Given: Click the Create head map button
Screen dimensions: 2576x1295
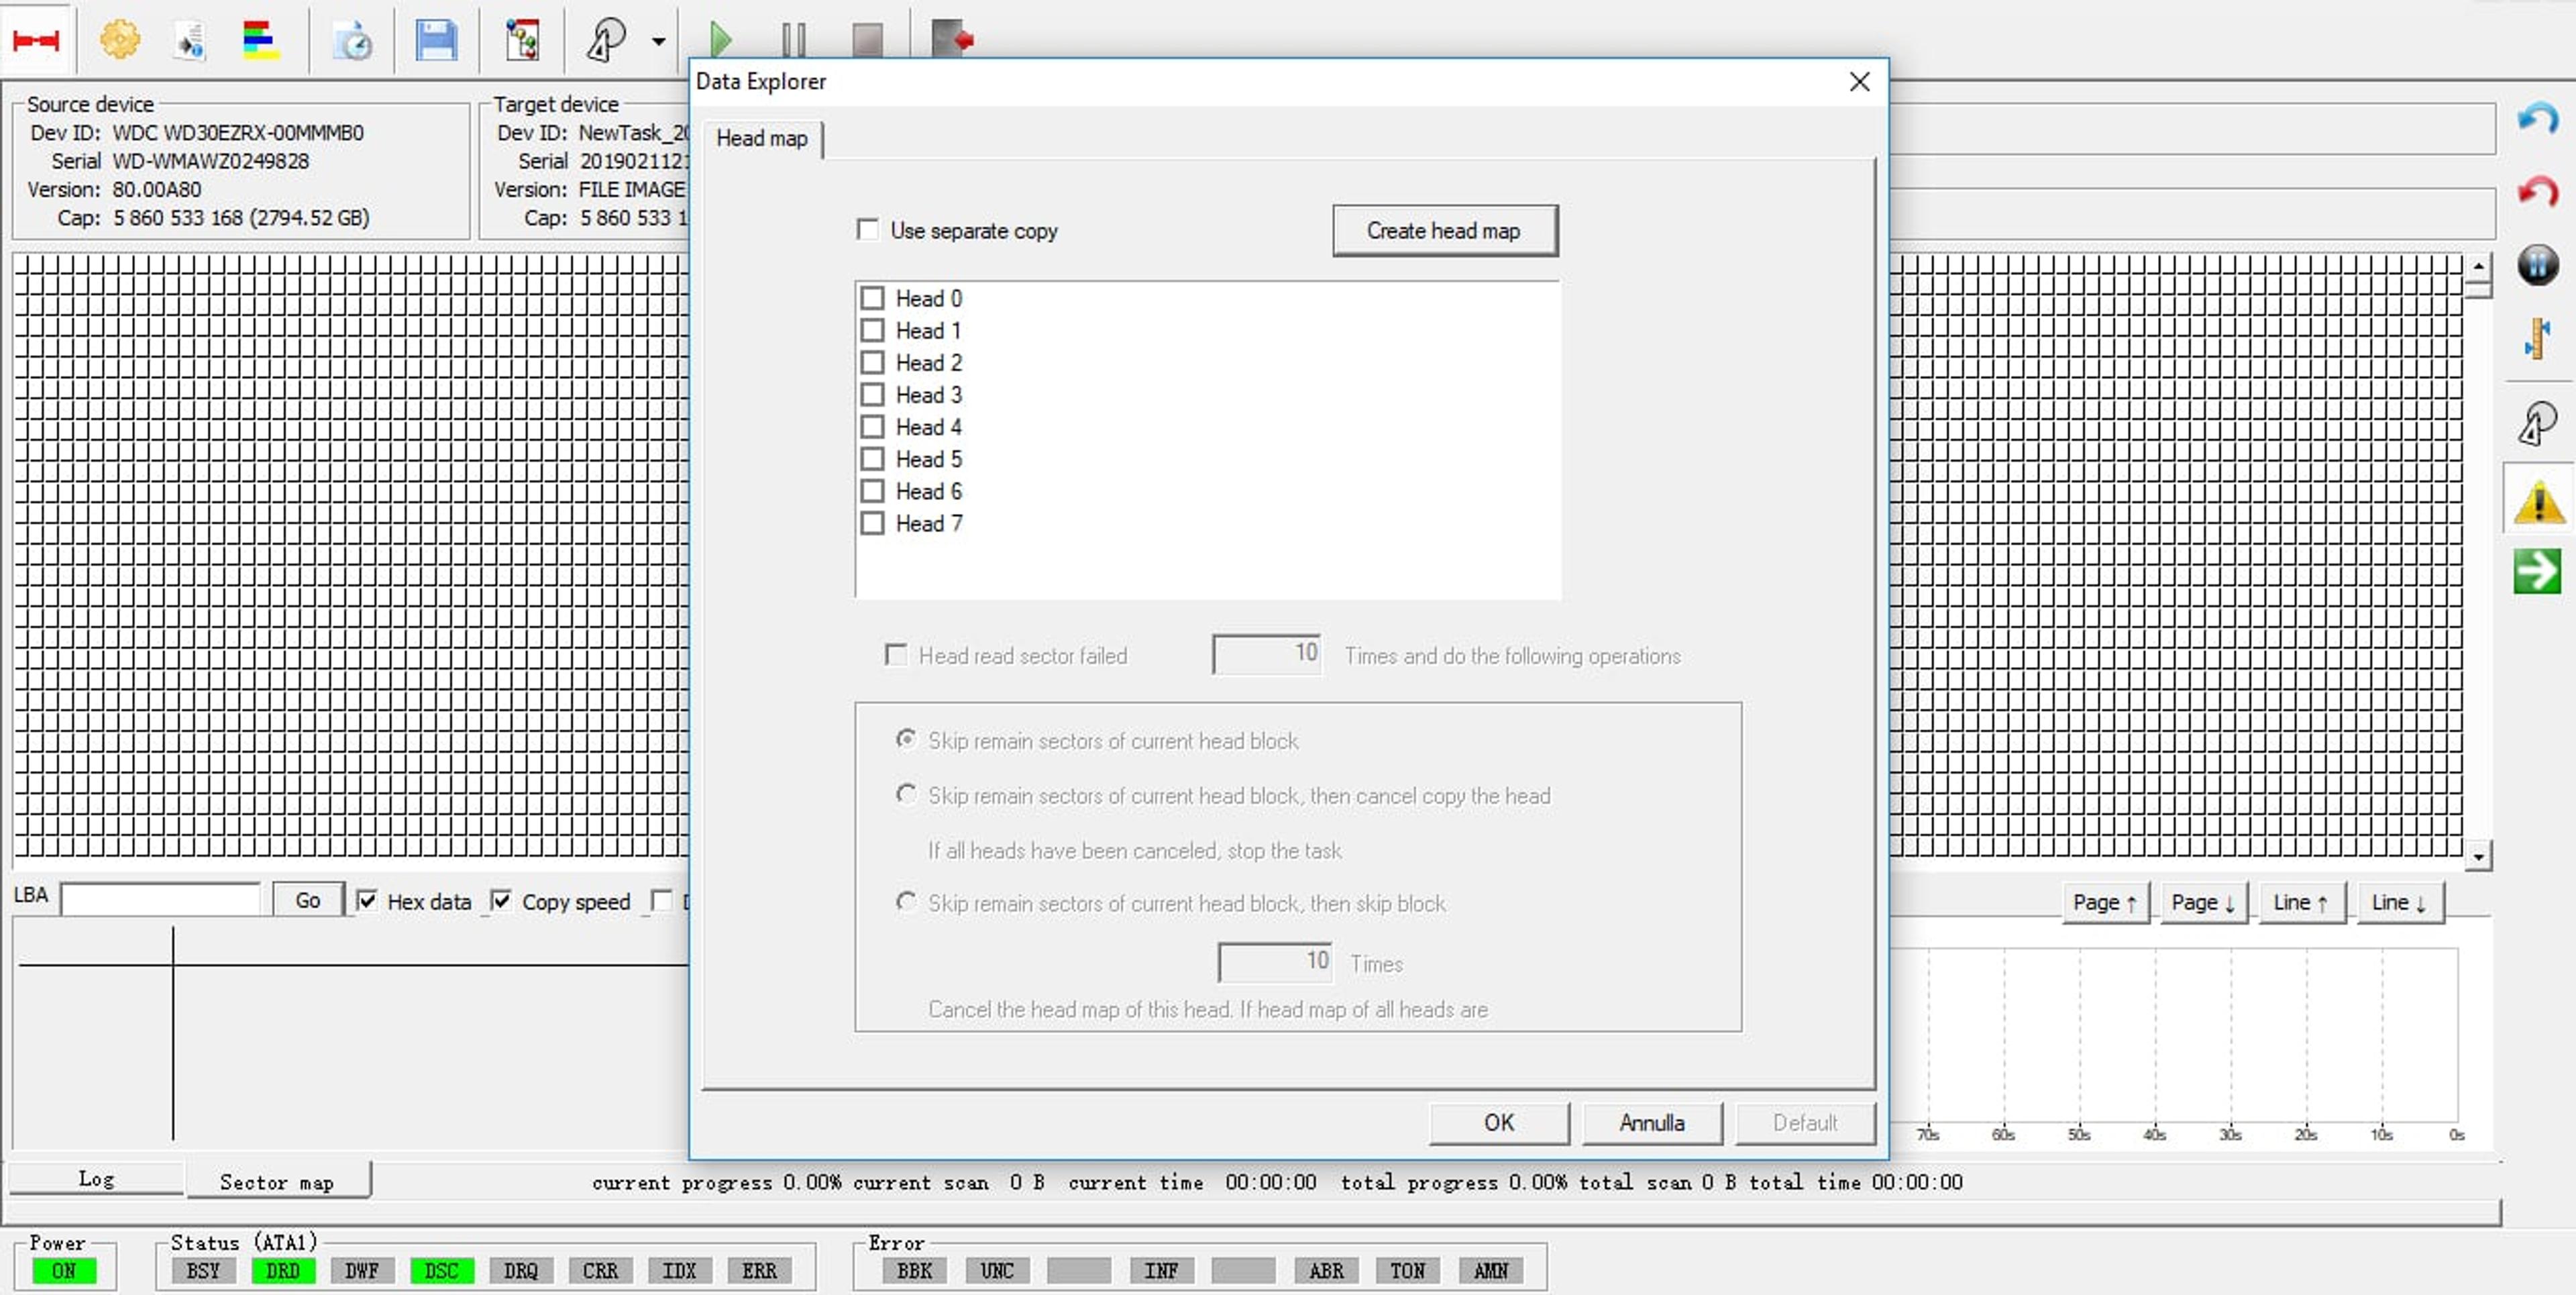Looking at the screenshot, I should click(1444, 231).
